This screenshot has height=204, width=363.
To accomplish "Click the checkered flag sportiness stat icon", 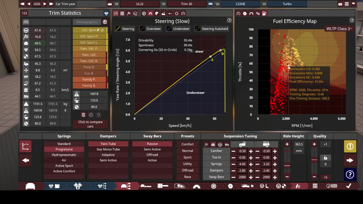I will (26, 37).
